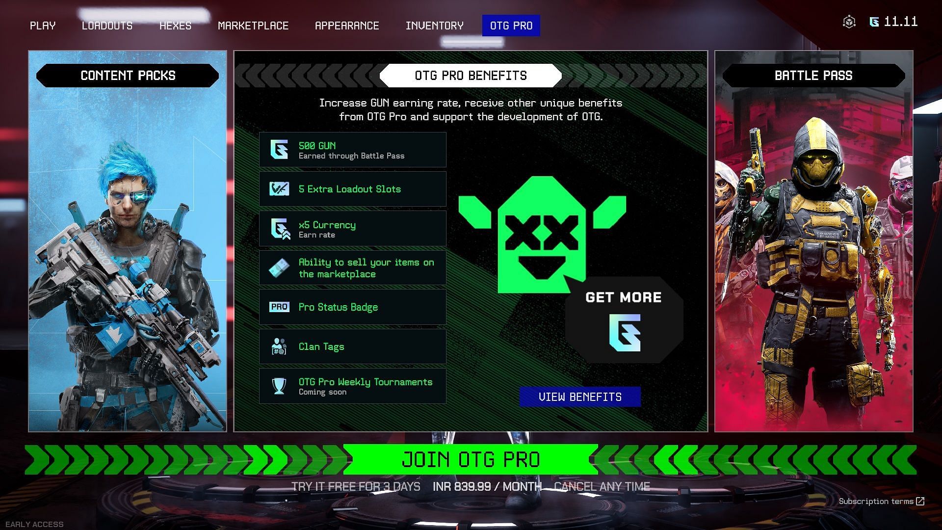
Task: Click the PLAY tab
Action: (43, 25)
